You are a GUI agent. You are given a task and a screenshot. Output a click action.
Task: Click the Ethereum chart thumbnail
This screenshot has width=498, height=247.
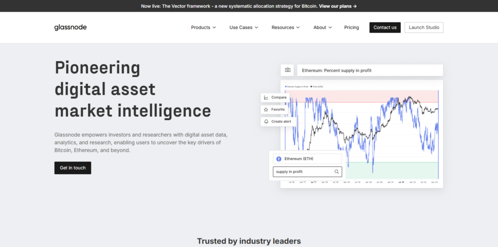[362, 134]
